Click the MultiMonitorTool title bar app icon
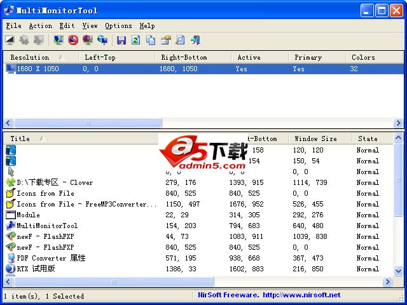 point(9,10)
